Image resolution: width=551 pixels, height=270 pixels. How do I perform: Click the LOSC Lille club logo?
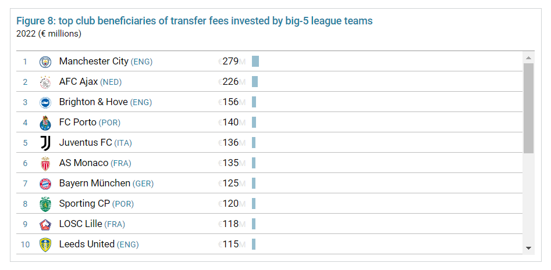tap(45, 224)
